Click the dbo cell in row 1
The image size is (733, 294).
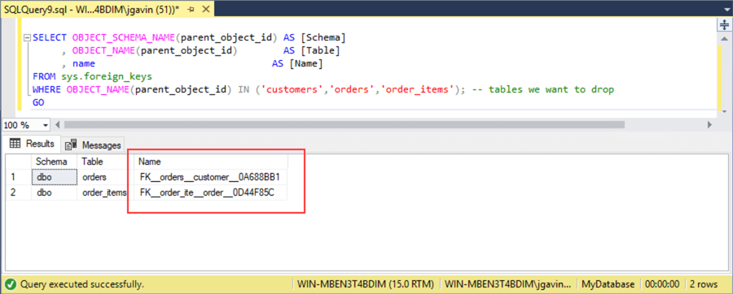click(x=55, y=177)
